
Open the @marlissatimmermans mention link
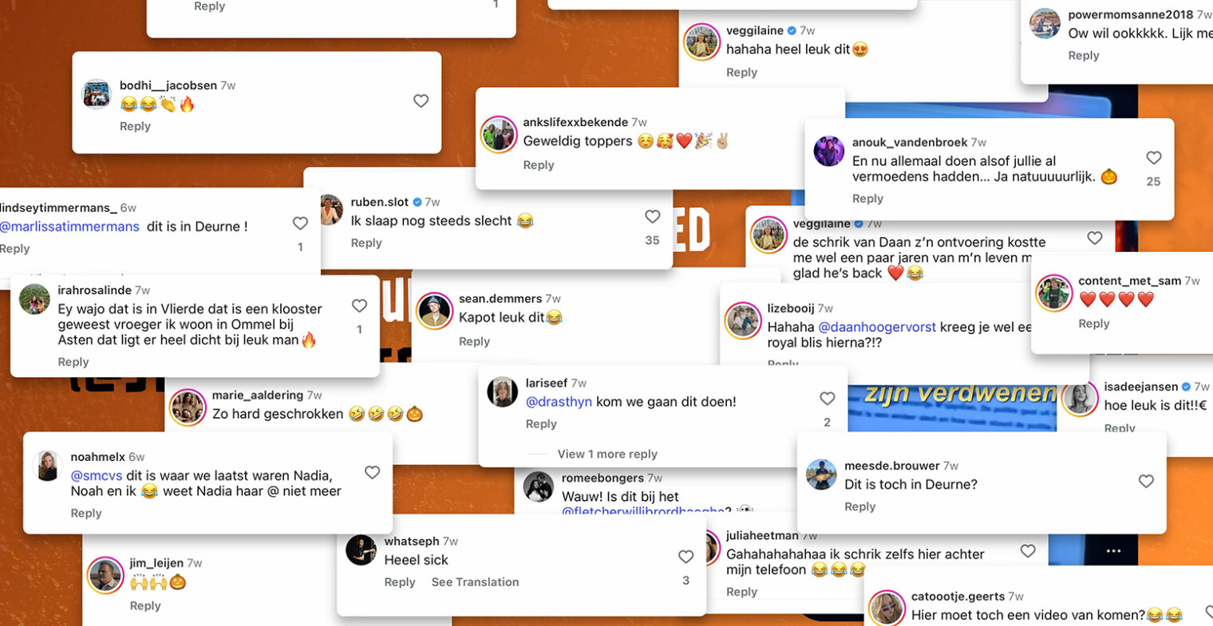pos(69,226)
